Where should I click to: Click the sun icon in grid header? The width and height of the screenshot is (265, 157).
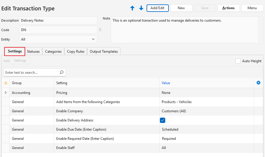point(5,83)
